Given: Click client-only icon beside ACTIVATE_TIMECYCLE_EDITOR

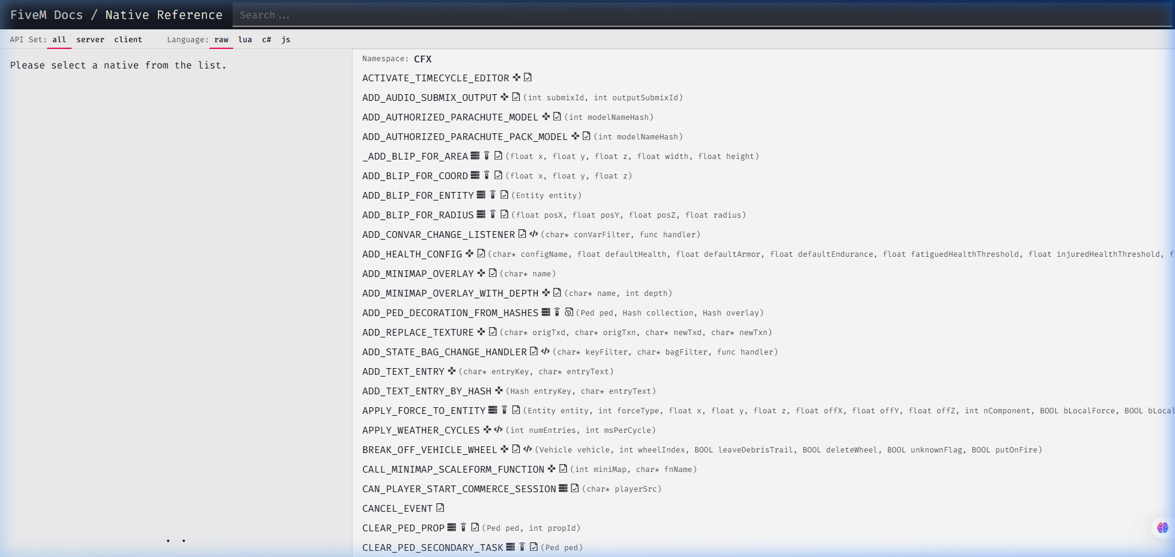Looking at the screenshot, I should 517,78.
